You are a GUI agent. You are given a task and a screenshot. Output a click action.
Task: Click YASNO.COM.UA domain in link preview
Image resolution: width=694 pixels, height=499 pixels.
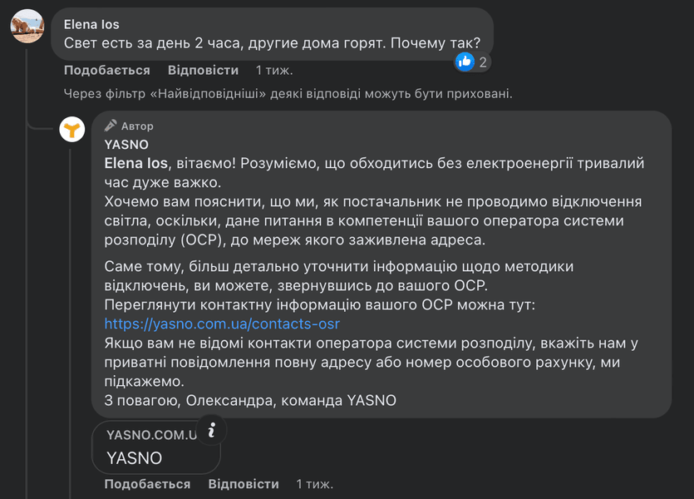tap(150, 435)
